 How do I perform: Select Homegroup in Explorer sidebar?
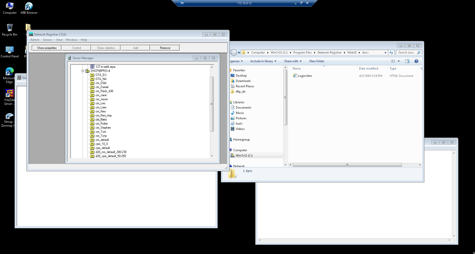pos(241,140)
